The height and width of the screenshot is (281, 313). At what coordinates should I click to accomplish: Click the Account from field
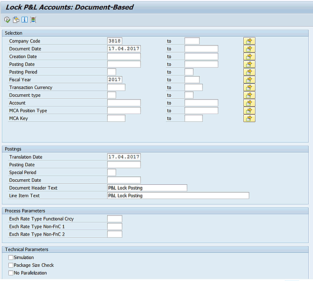(124, 103)
